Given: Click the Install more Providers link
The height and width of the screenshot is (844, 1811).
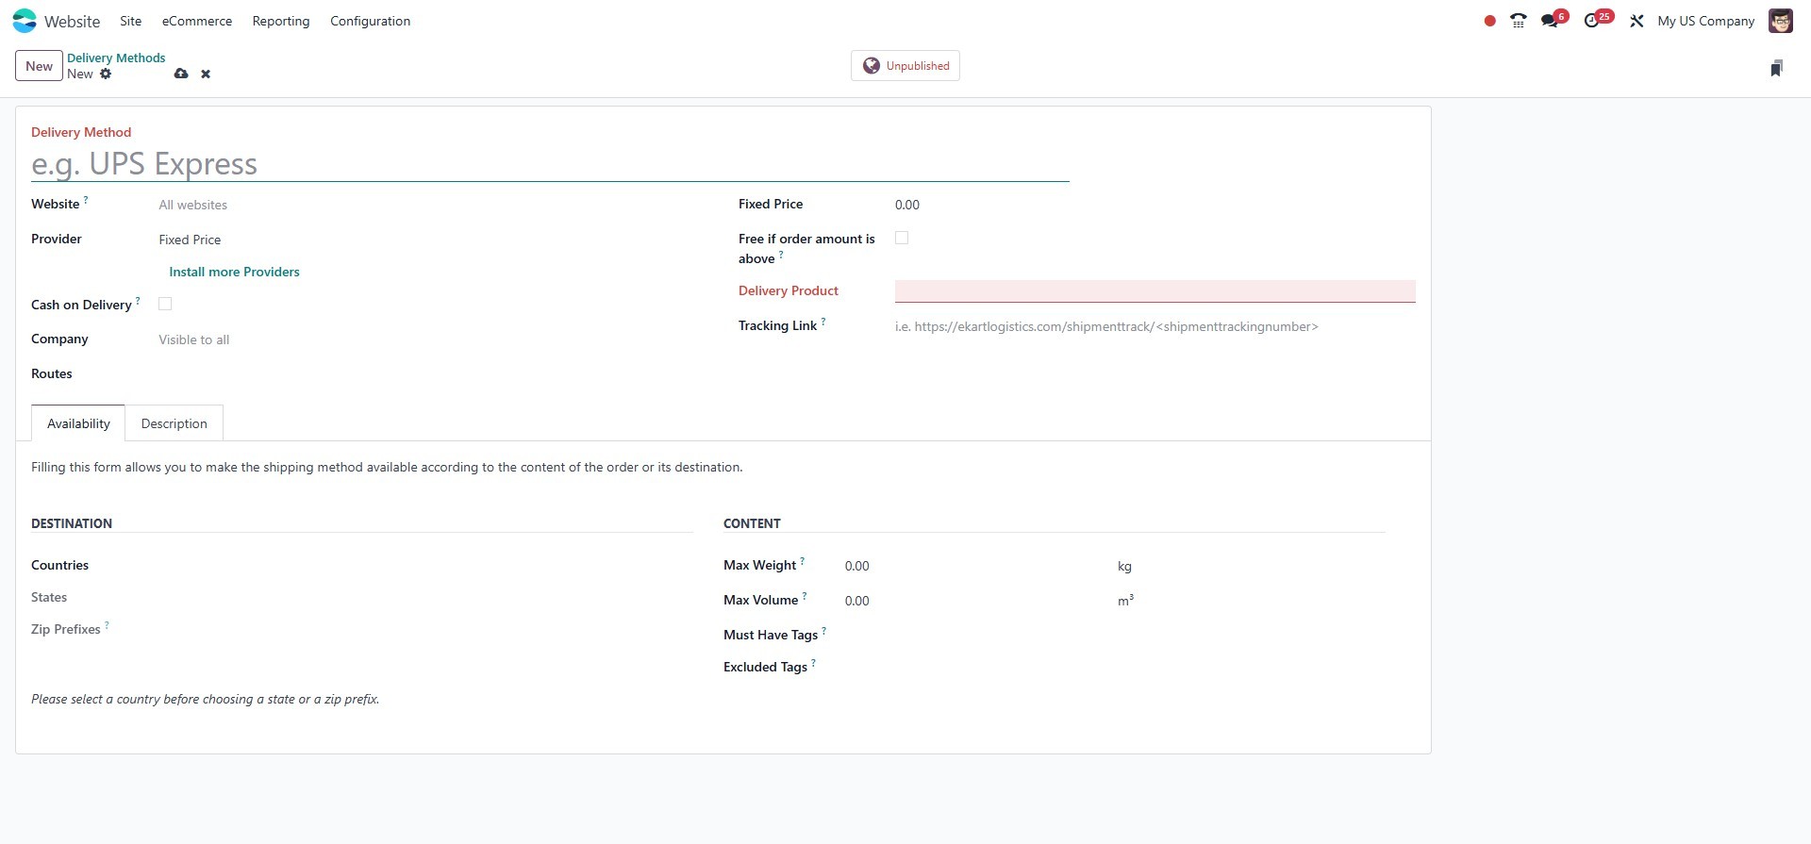Looking at the screenshot, I should coord(234,272).
